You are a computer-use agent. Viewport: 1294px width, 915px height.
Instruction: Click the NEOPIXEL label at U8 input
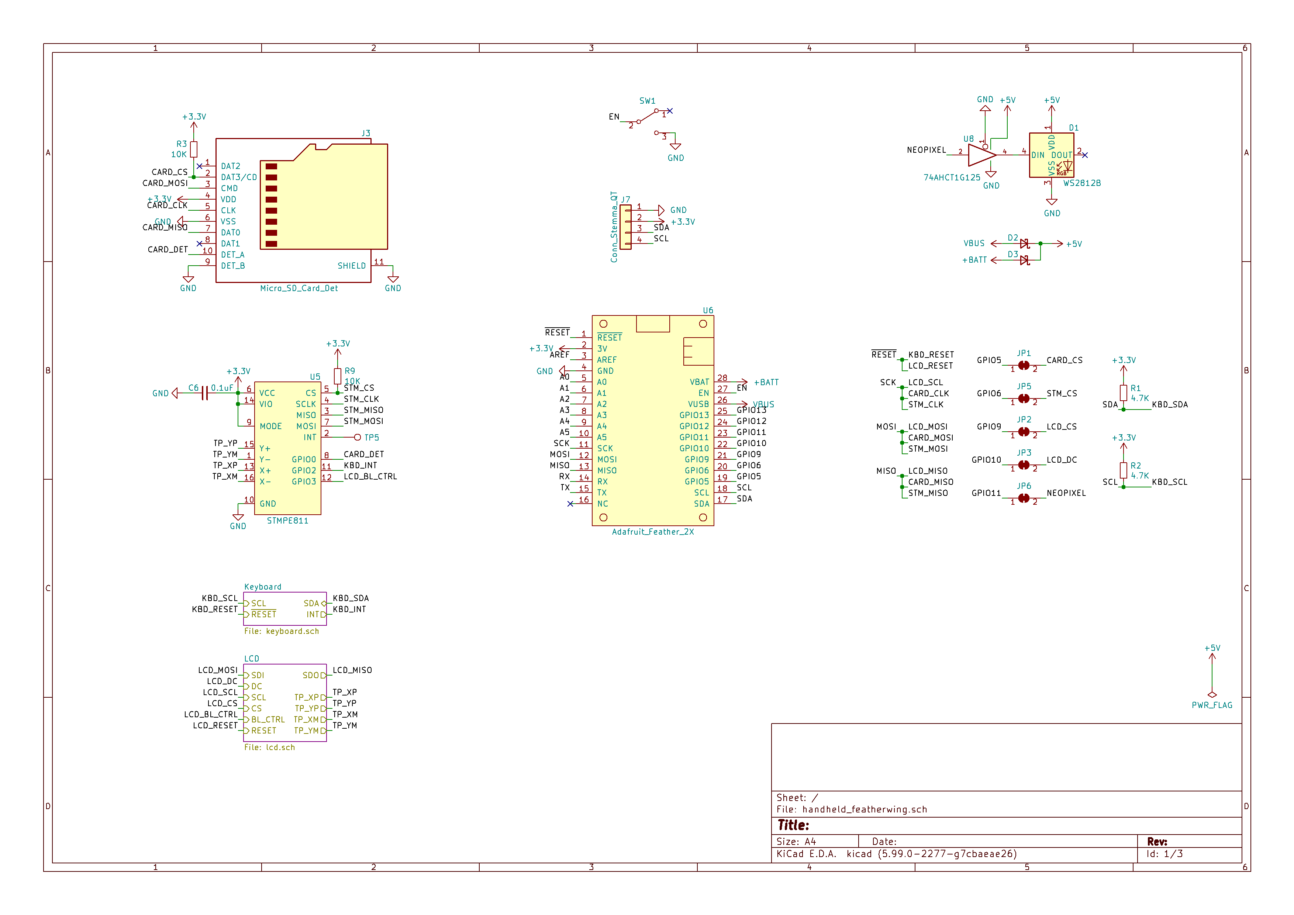coord(926,150)
